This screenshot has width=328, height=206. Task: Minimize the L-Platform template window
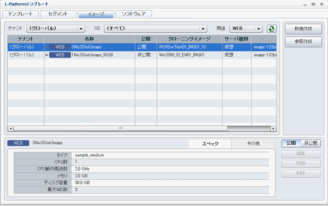(x=305, y=4)
